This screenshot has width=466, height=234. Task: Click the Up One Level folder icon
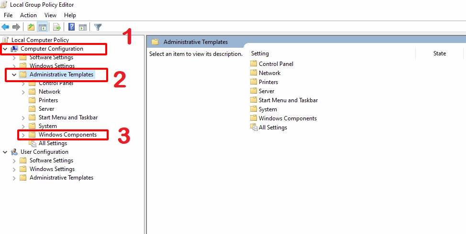31,27
